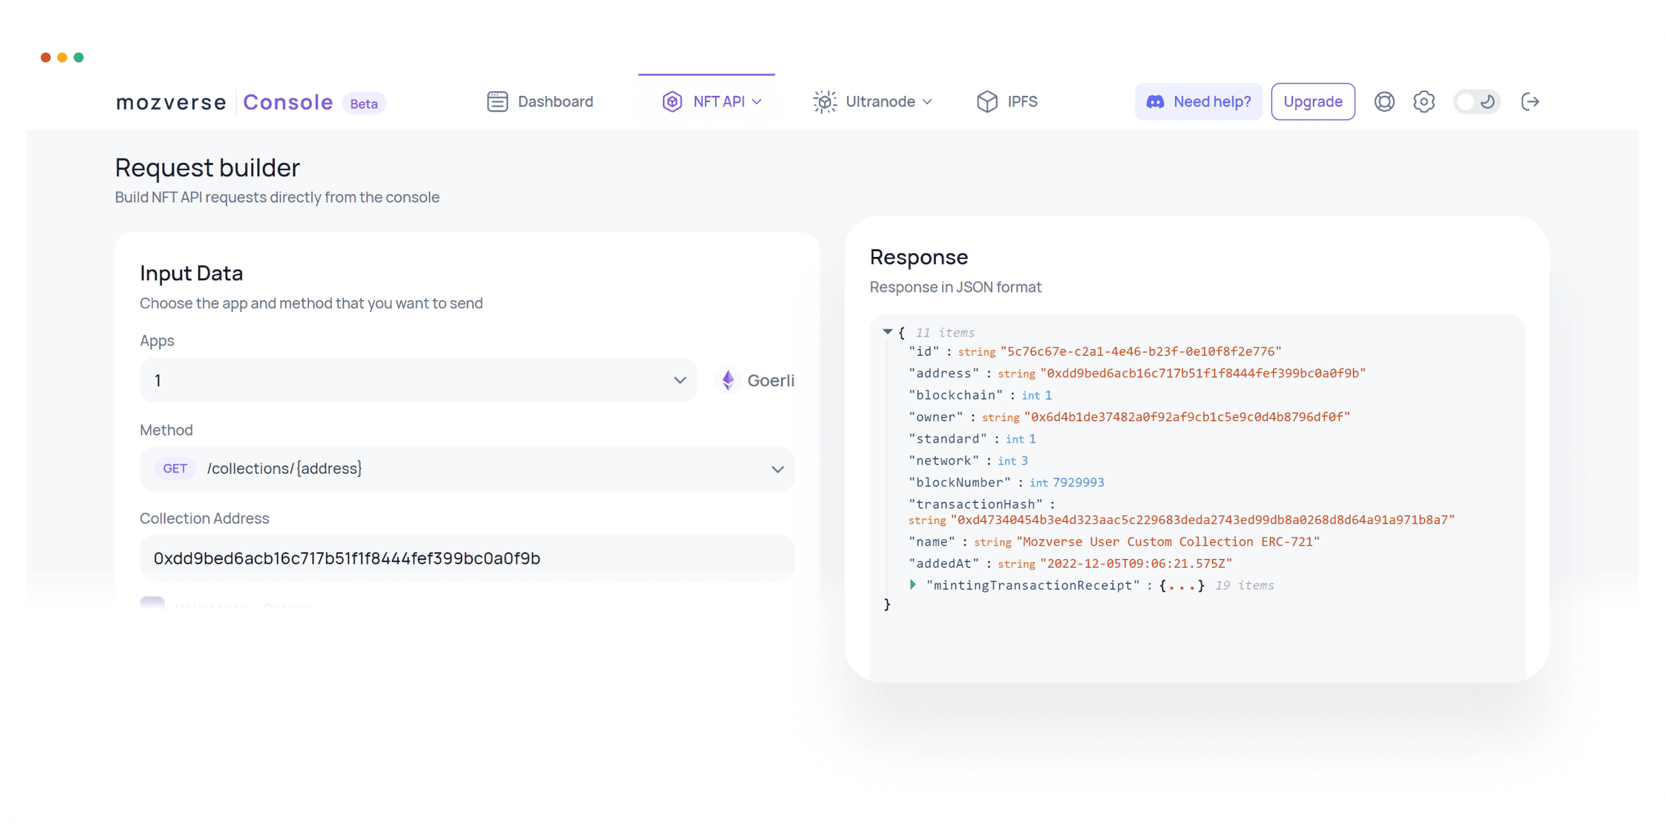Toggle dark mode switch
Viewport: 1665px width, 833px height.
(1477, 102)
